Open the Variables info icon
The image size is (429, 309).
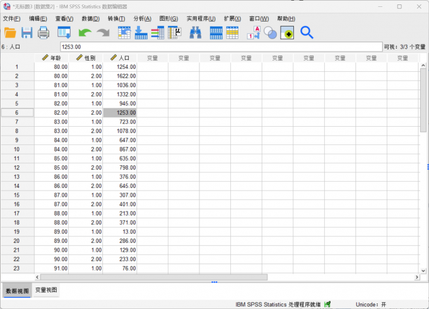tap(158, 33)
